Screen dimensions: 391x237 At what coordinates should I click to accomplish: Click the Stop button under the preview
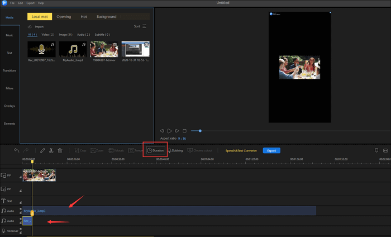point(184,131)
